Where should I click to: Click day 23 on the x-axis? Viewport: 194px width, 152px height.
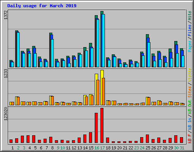[x=136, y=148]
